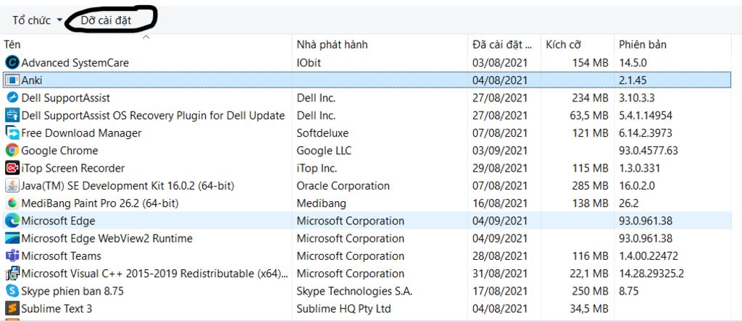Click the Dỡ cài đặt uninstall button

(x=106, y=20)
